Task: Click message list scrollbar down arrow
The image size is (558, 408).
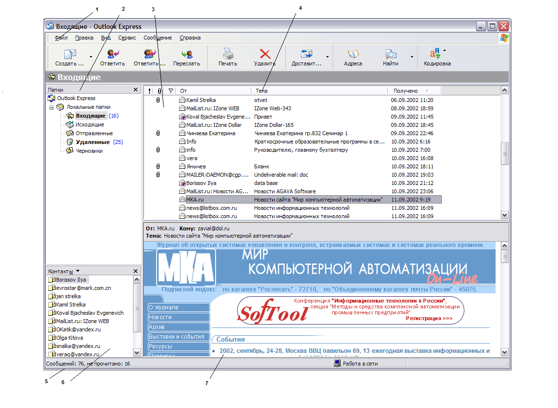Action: click(x=505, y=215)
